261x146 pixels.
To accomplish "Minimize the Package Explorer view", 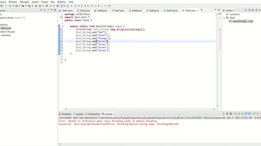I will point(51,10).
